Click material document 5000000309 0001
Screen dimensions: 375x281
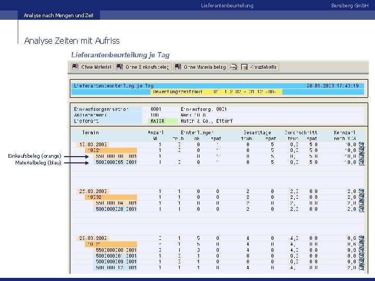point(116,262)
